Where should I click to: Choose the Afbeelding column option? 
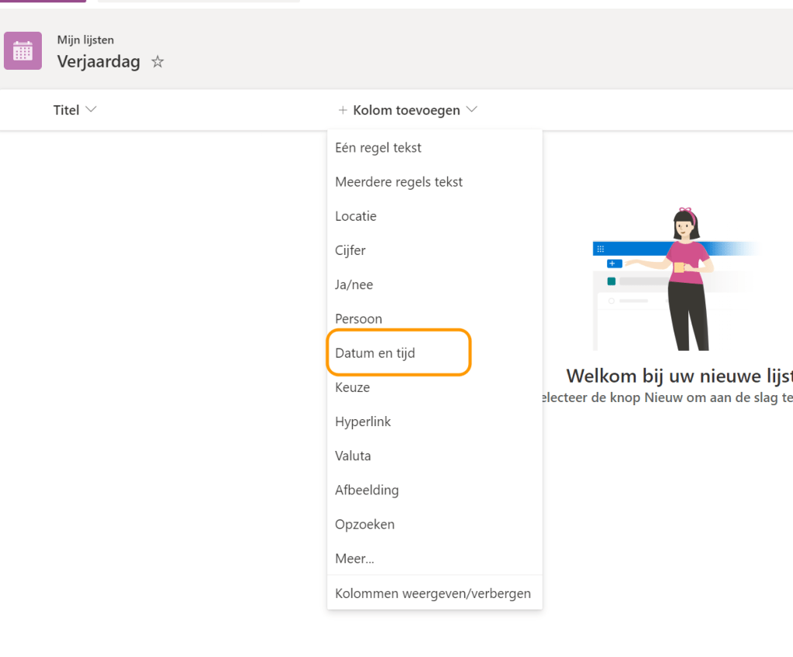(367, 490)
